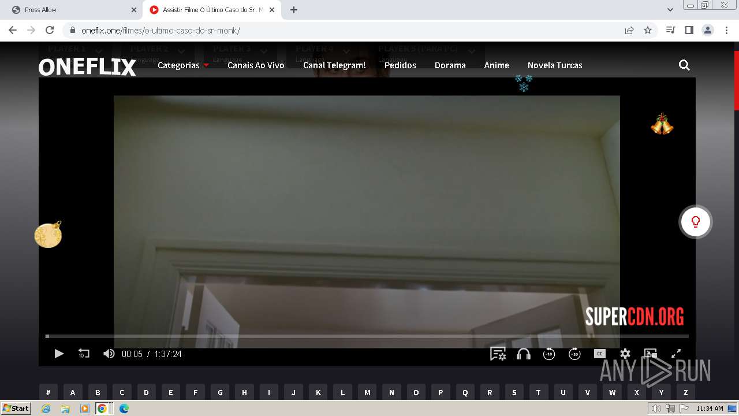Go to the Anime section

click(x=497, y=65)
